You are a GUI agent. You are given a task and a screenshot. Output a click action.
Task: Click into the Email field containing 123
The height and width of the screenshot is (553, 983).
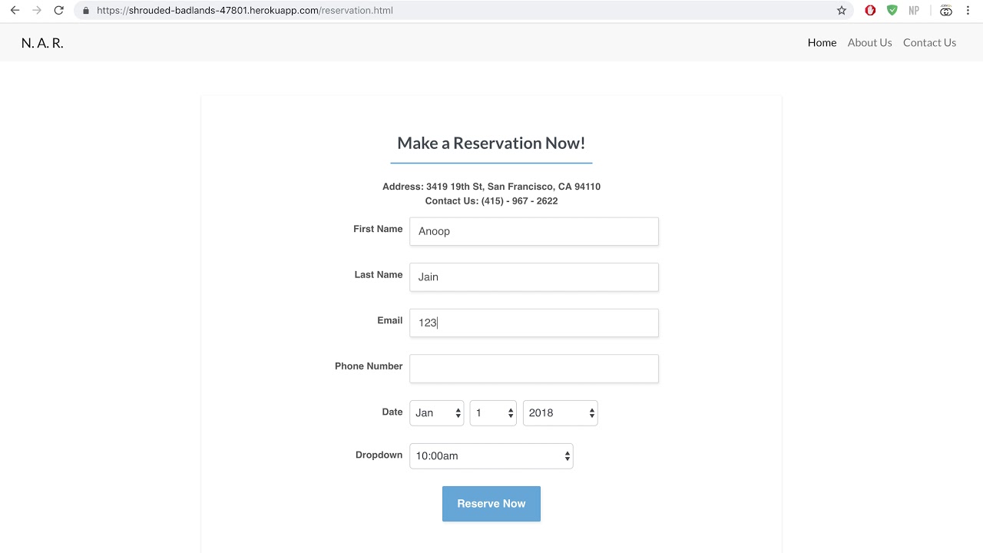(534, 323)
